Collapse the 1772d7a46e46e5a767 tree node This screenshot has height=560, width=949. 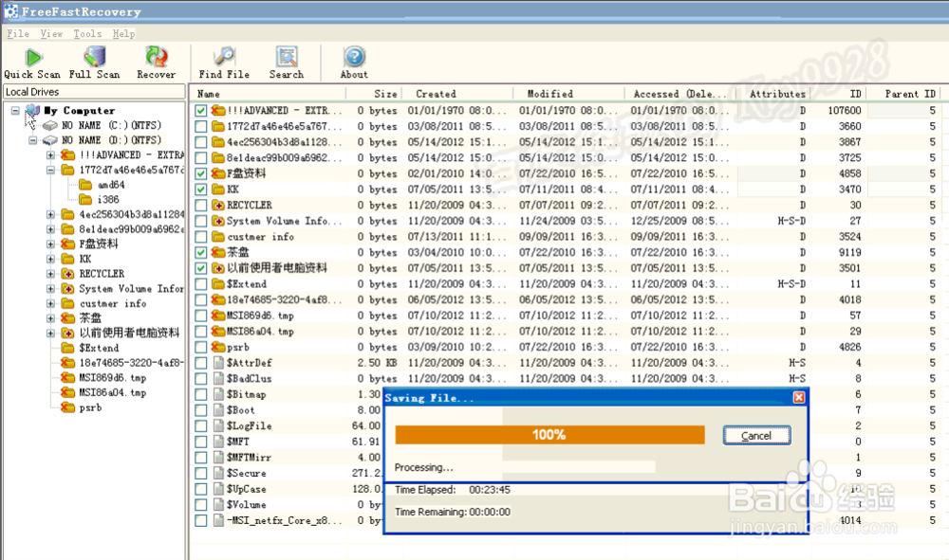[x=51, y=171]
